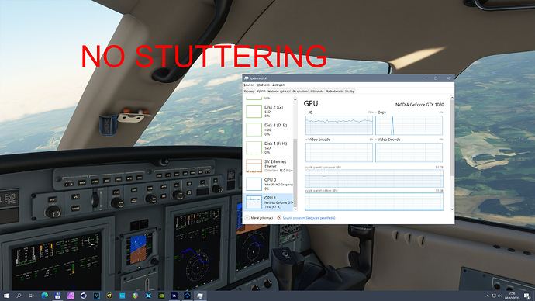The height and width of the screenshot is (301, 535).
Task: Switch to the Uživatelé tab
Action: tap(317, 92)
